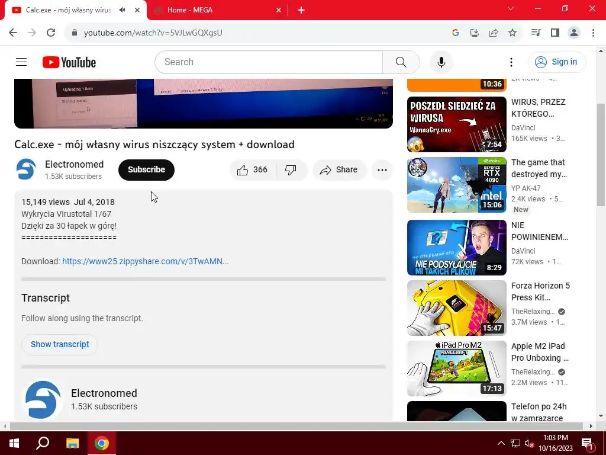Sign in to YouTube
This screenshot has height=455, width=606.
pyautogui.click(x=556, y=62)
